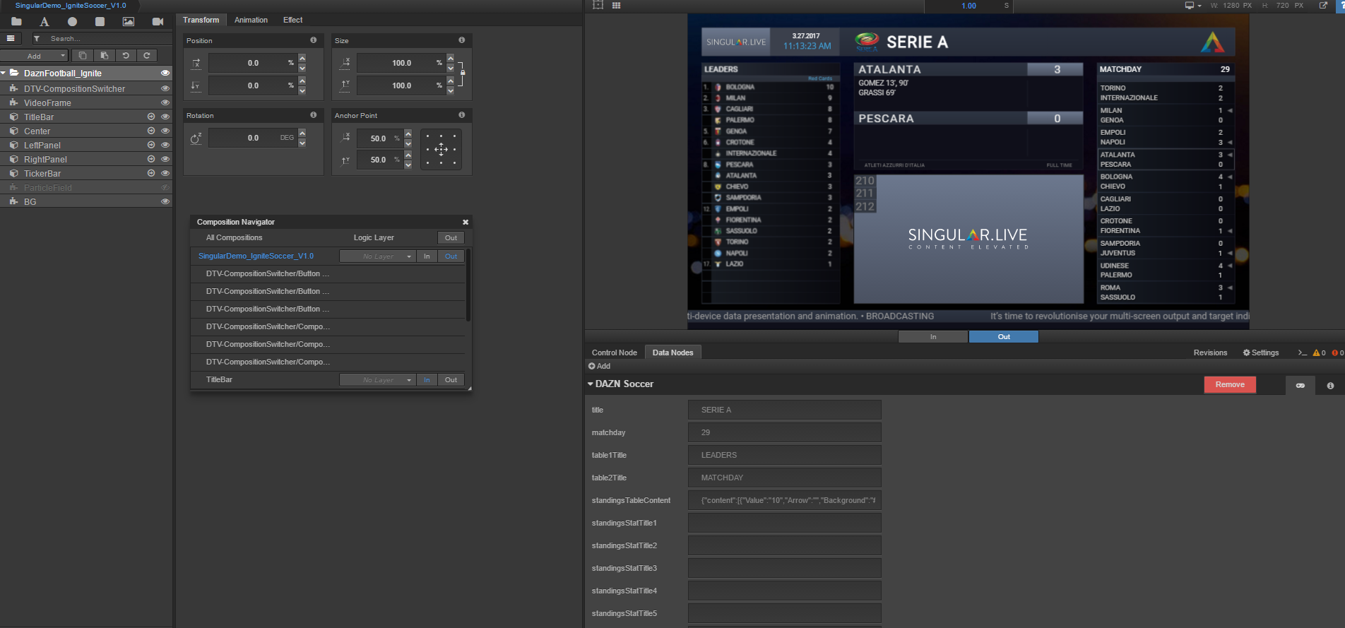Toggle safe-area frame overlay in preview

coord(598,5)
